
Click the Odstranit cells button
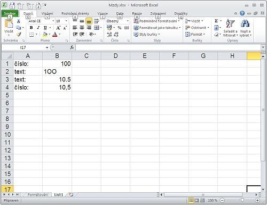[197, 28]
